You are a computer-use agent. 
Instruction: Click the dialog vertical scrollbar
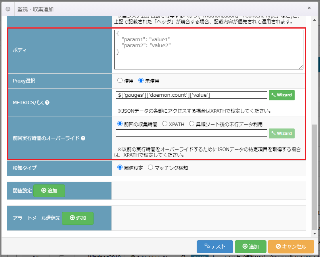point(314,175)
